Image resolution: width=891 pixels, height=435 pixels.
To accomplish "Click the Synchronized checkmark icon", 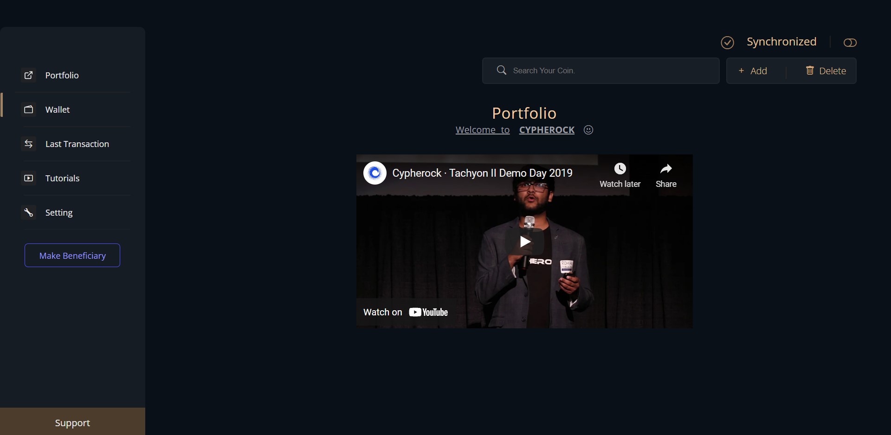I will click(727, 43).
